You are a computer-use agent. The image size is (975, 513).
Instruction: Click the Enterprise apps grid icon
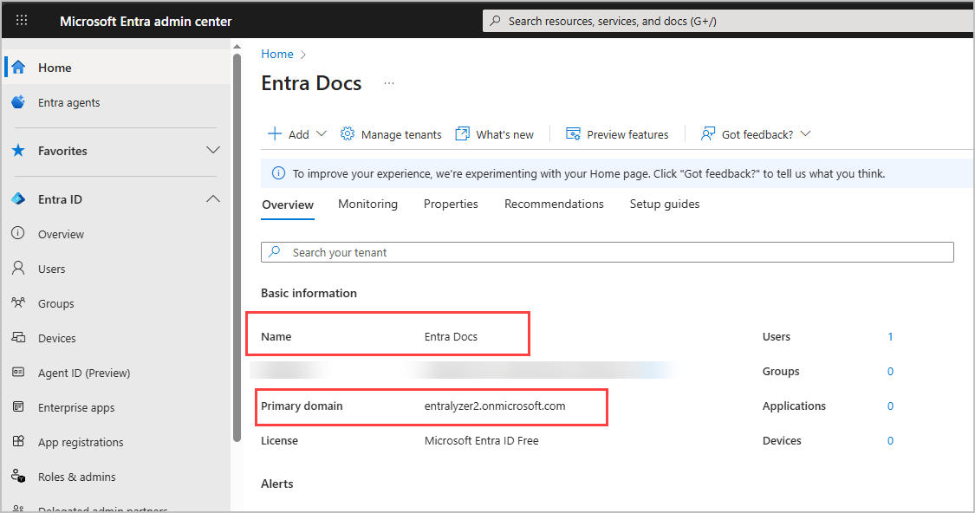(x=18, y=407)
